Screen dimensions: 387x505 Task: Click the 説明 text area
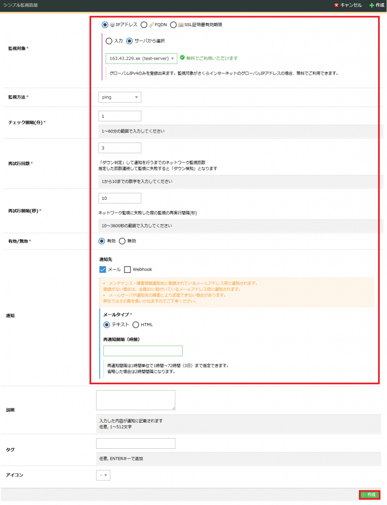pos(135,400)
